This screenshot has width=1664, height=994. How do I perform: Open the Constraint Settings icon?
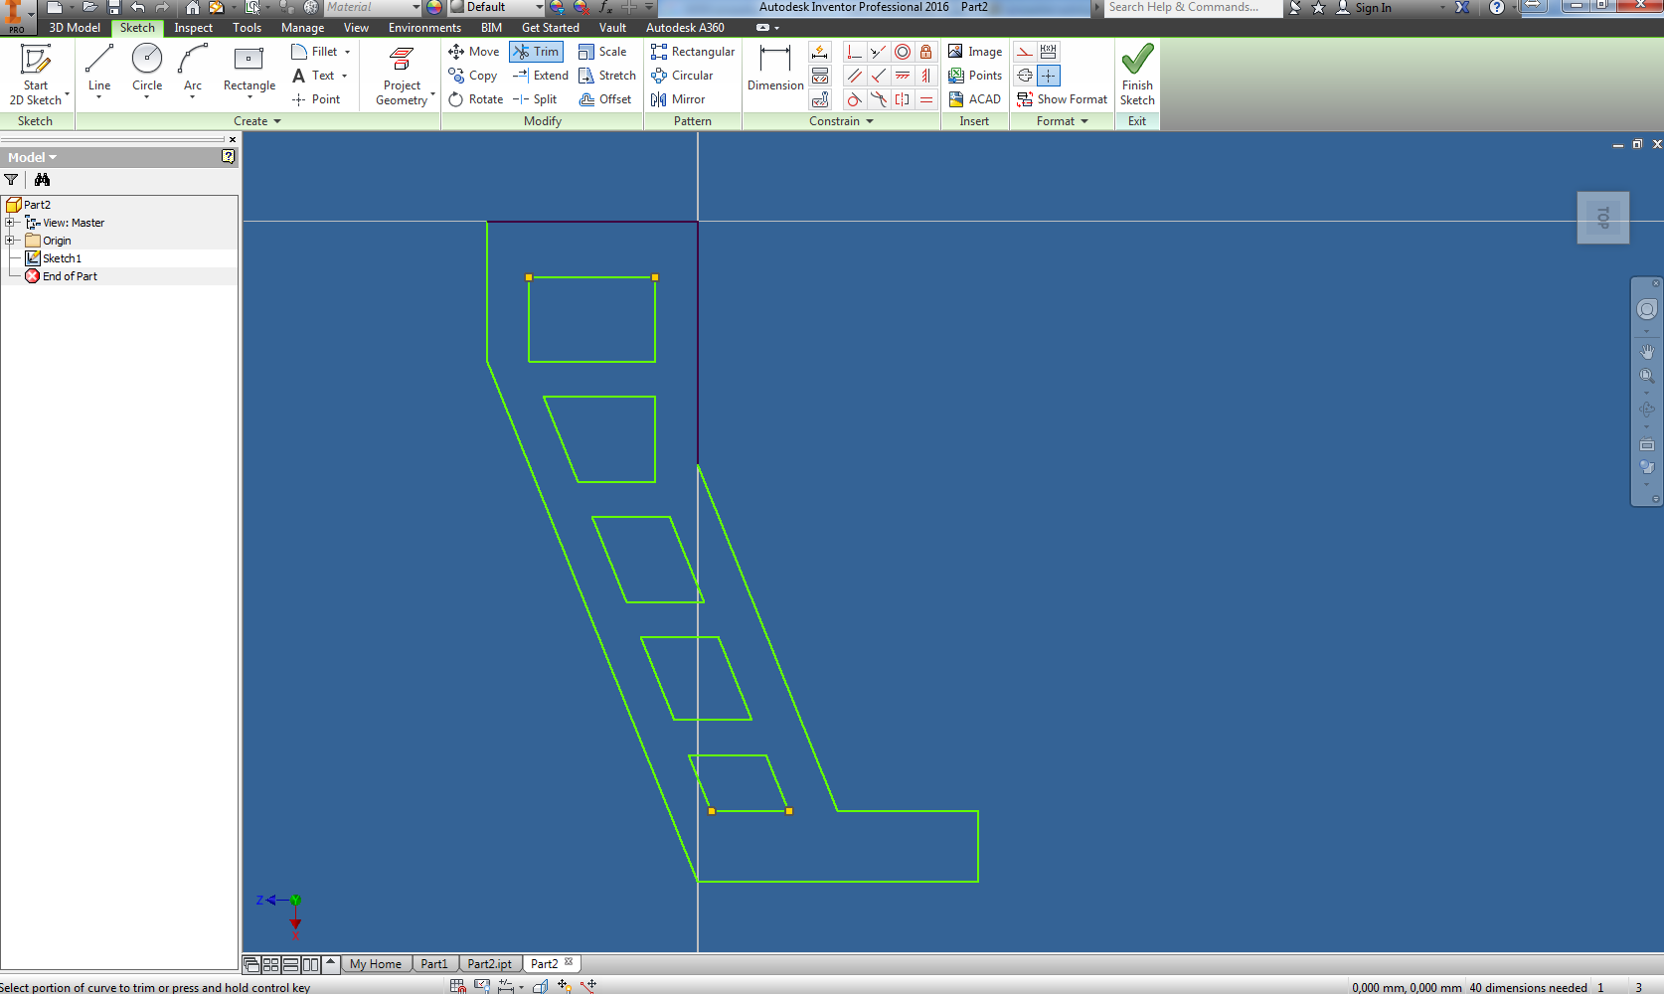820,99
